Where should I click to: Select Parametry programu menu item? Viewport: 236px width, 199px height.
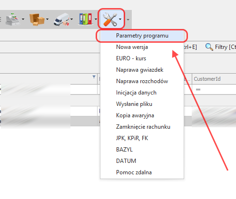[142, 36]
